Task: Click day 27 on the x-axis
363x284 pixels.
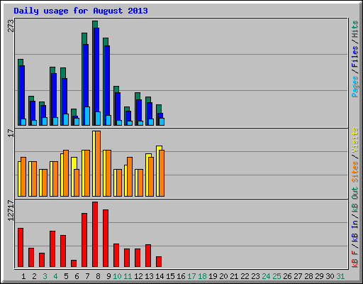Action: click(298, 276)
